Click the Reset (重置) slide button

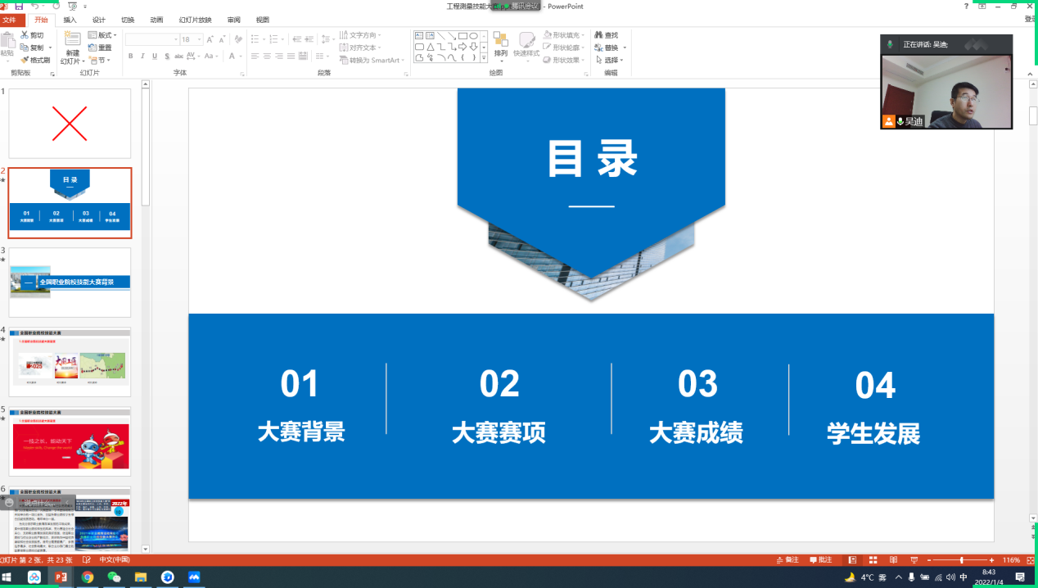(x=100, y=47)
